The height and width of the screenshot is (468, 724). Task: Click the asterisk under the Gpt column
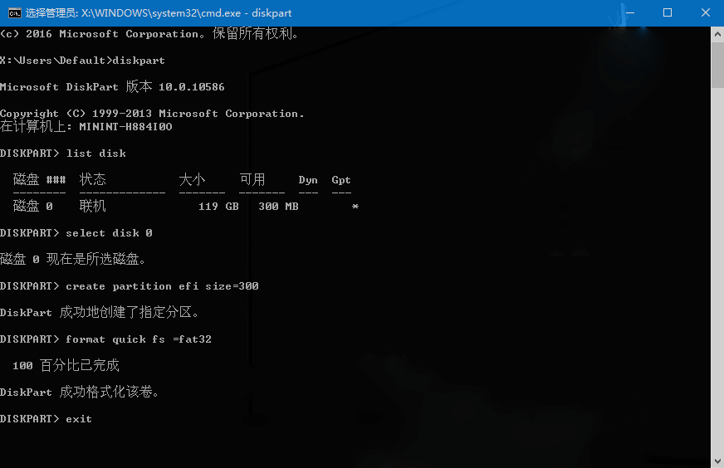355,207
